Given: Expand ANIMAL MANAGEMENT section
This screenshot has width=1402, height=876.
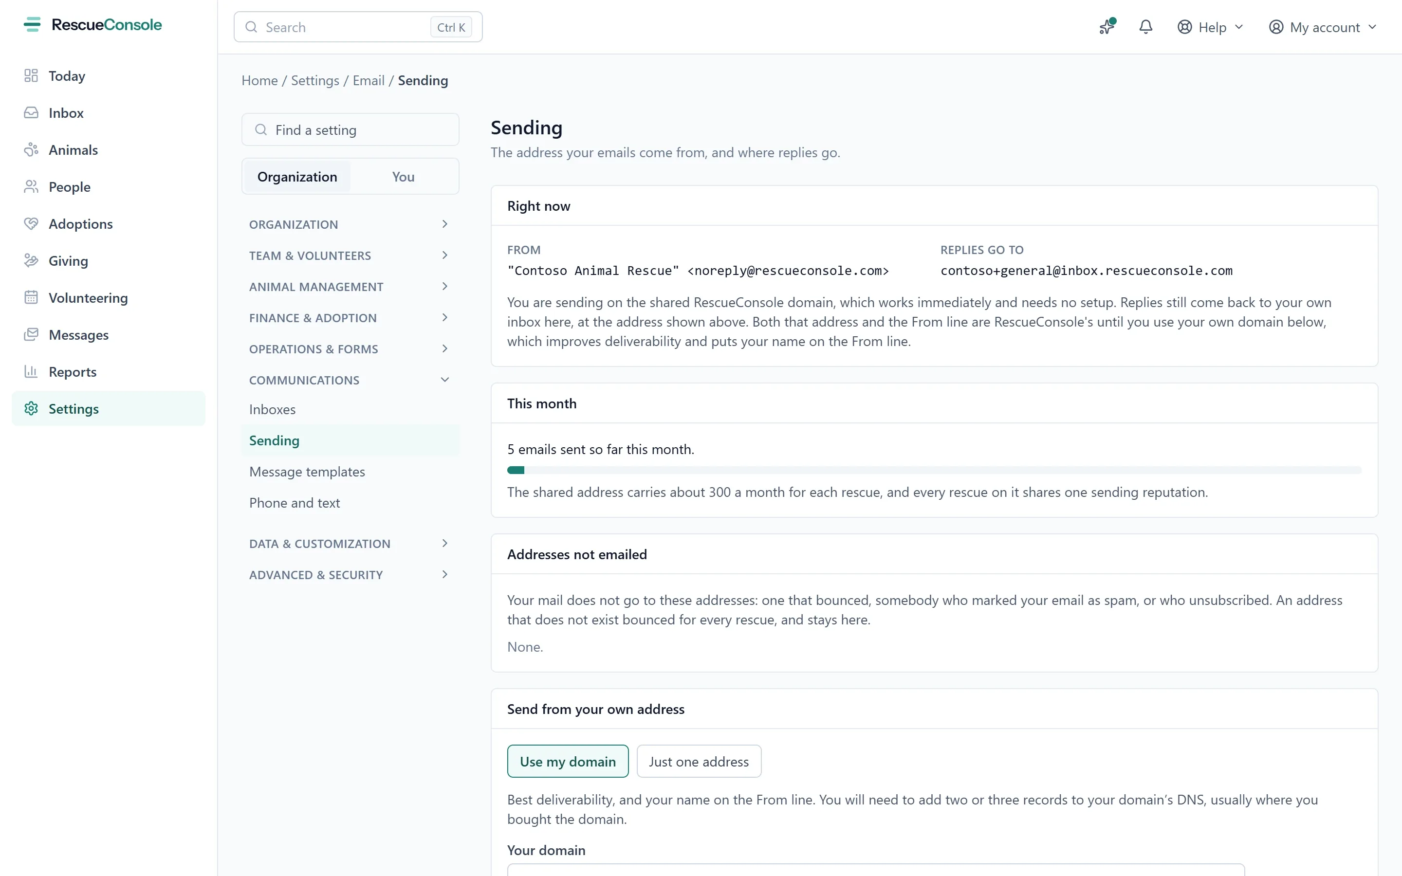Looking at the screenshot, I should point(350,287).
